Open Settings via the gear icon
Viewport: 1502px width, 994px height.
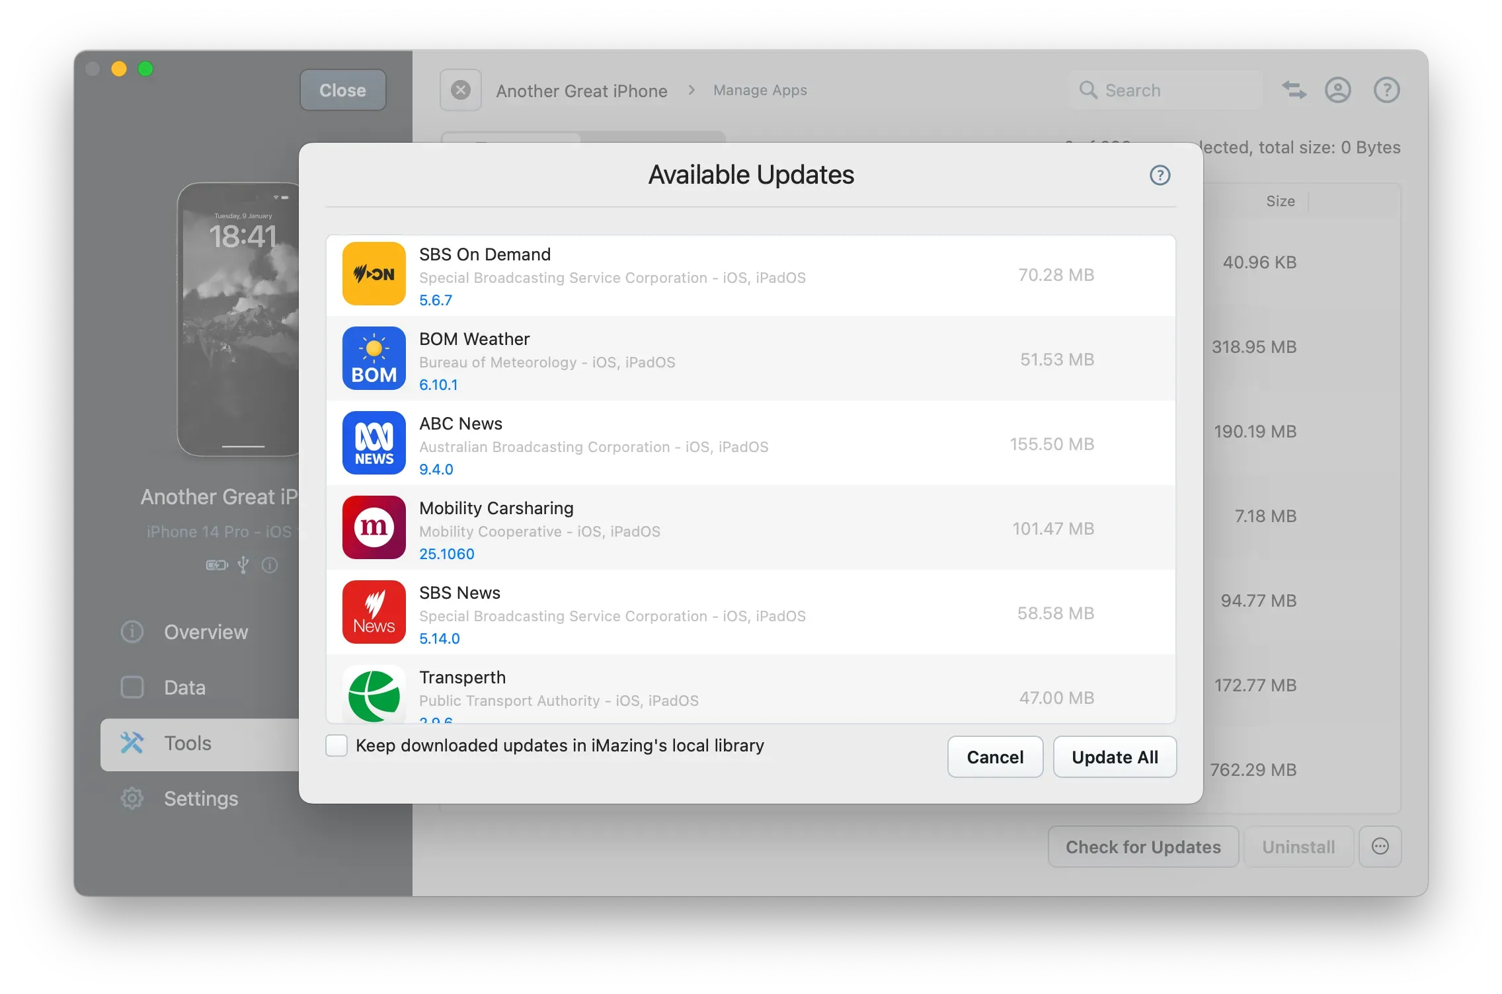pos(132,798)
